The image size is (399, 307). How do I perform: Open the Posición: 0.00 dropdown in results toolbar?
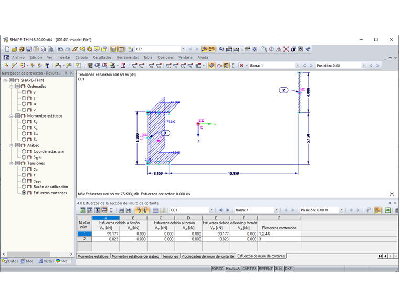(364, 66)
